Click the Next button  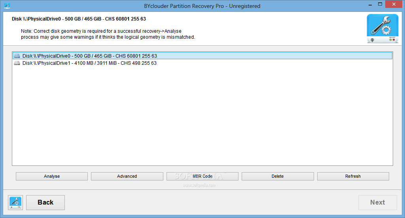click(x=377, y=203)
